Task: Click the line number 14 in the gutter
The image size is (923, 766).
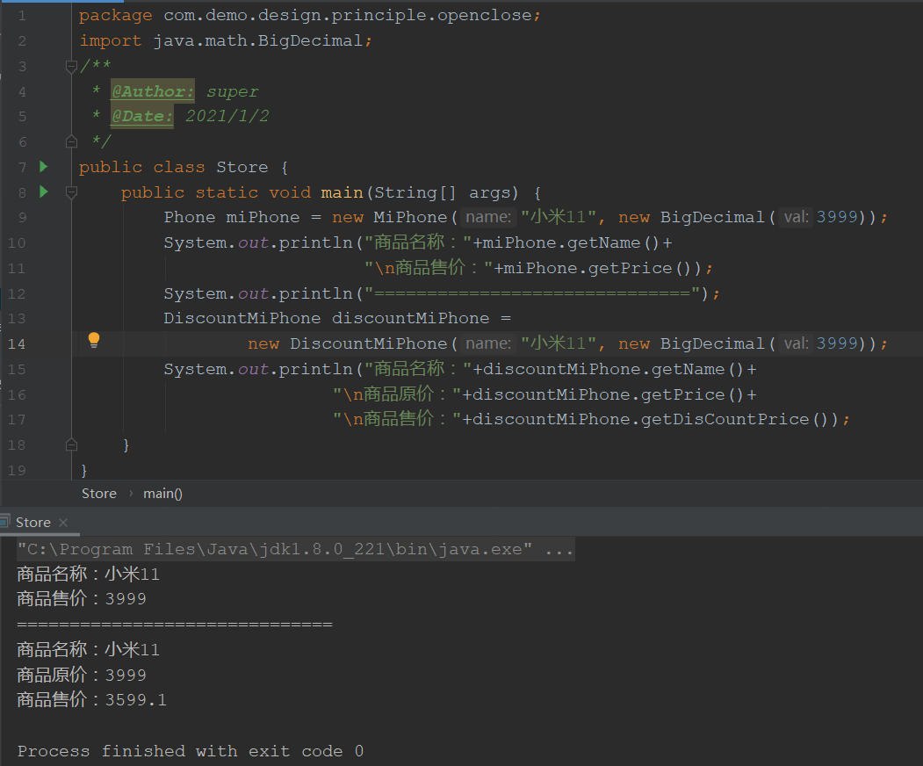Action: [17, 343]
